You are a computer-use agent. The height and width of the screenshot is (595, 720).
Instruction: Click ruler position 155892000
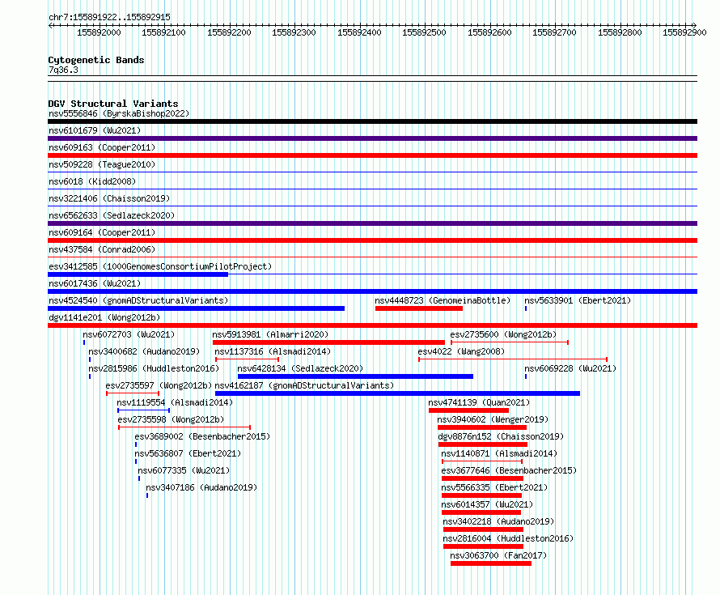coord(99,32)
